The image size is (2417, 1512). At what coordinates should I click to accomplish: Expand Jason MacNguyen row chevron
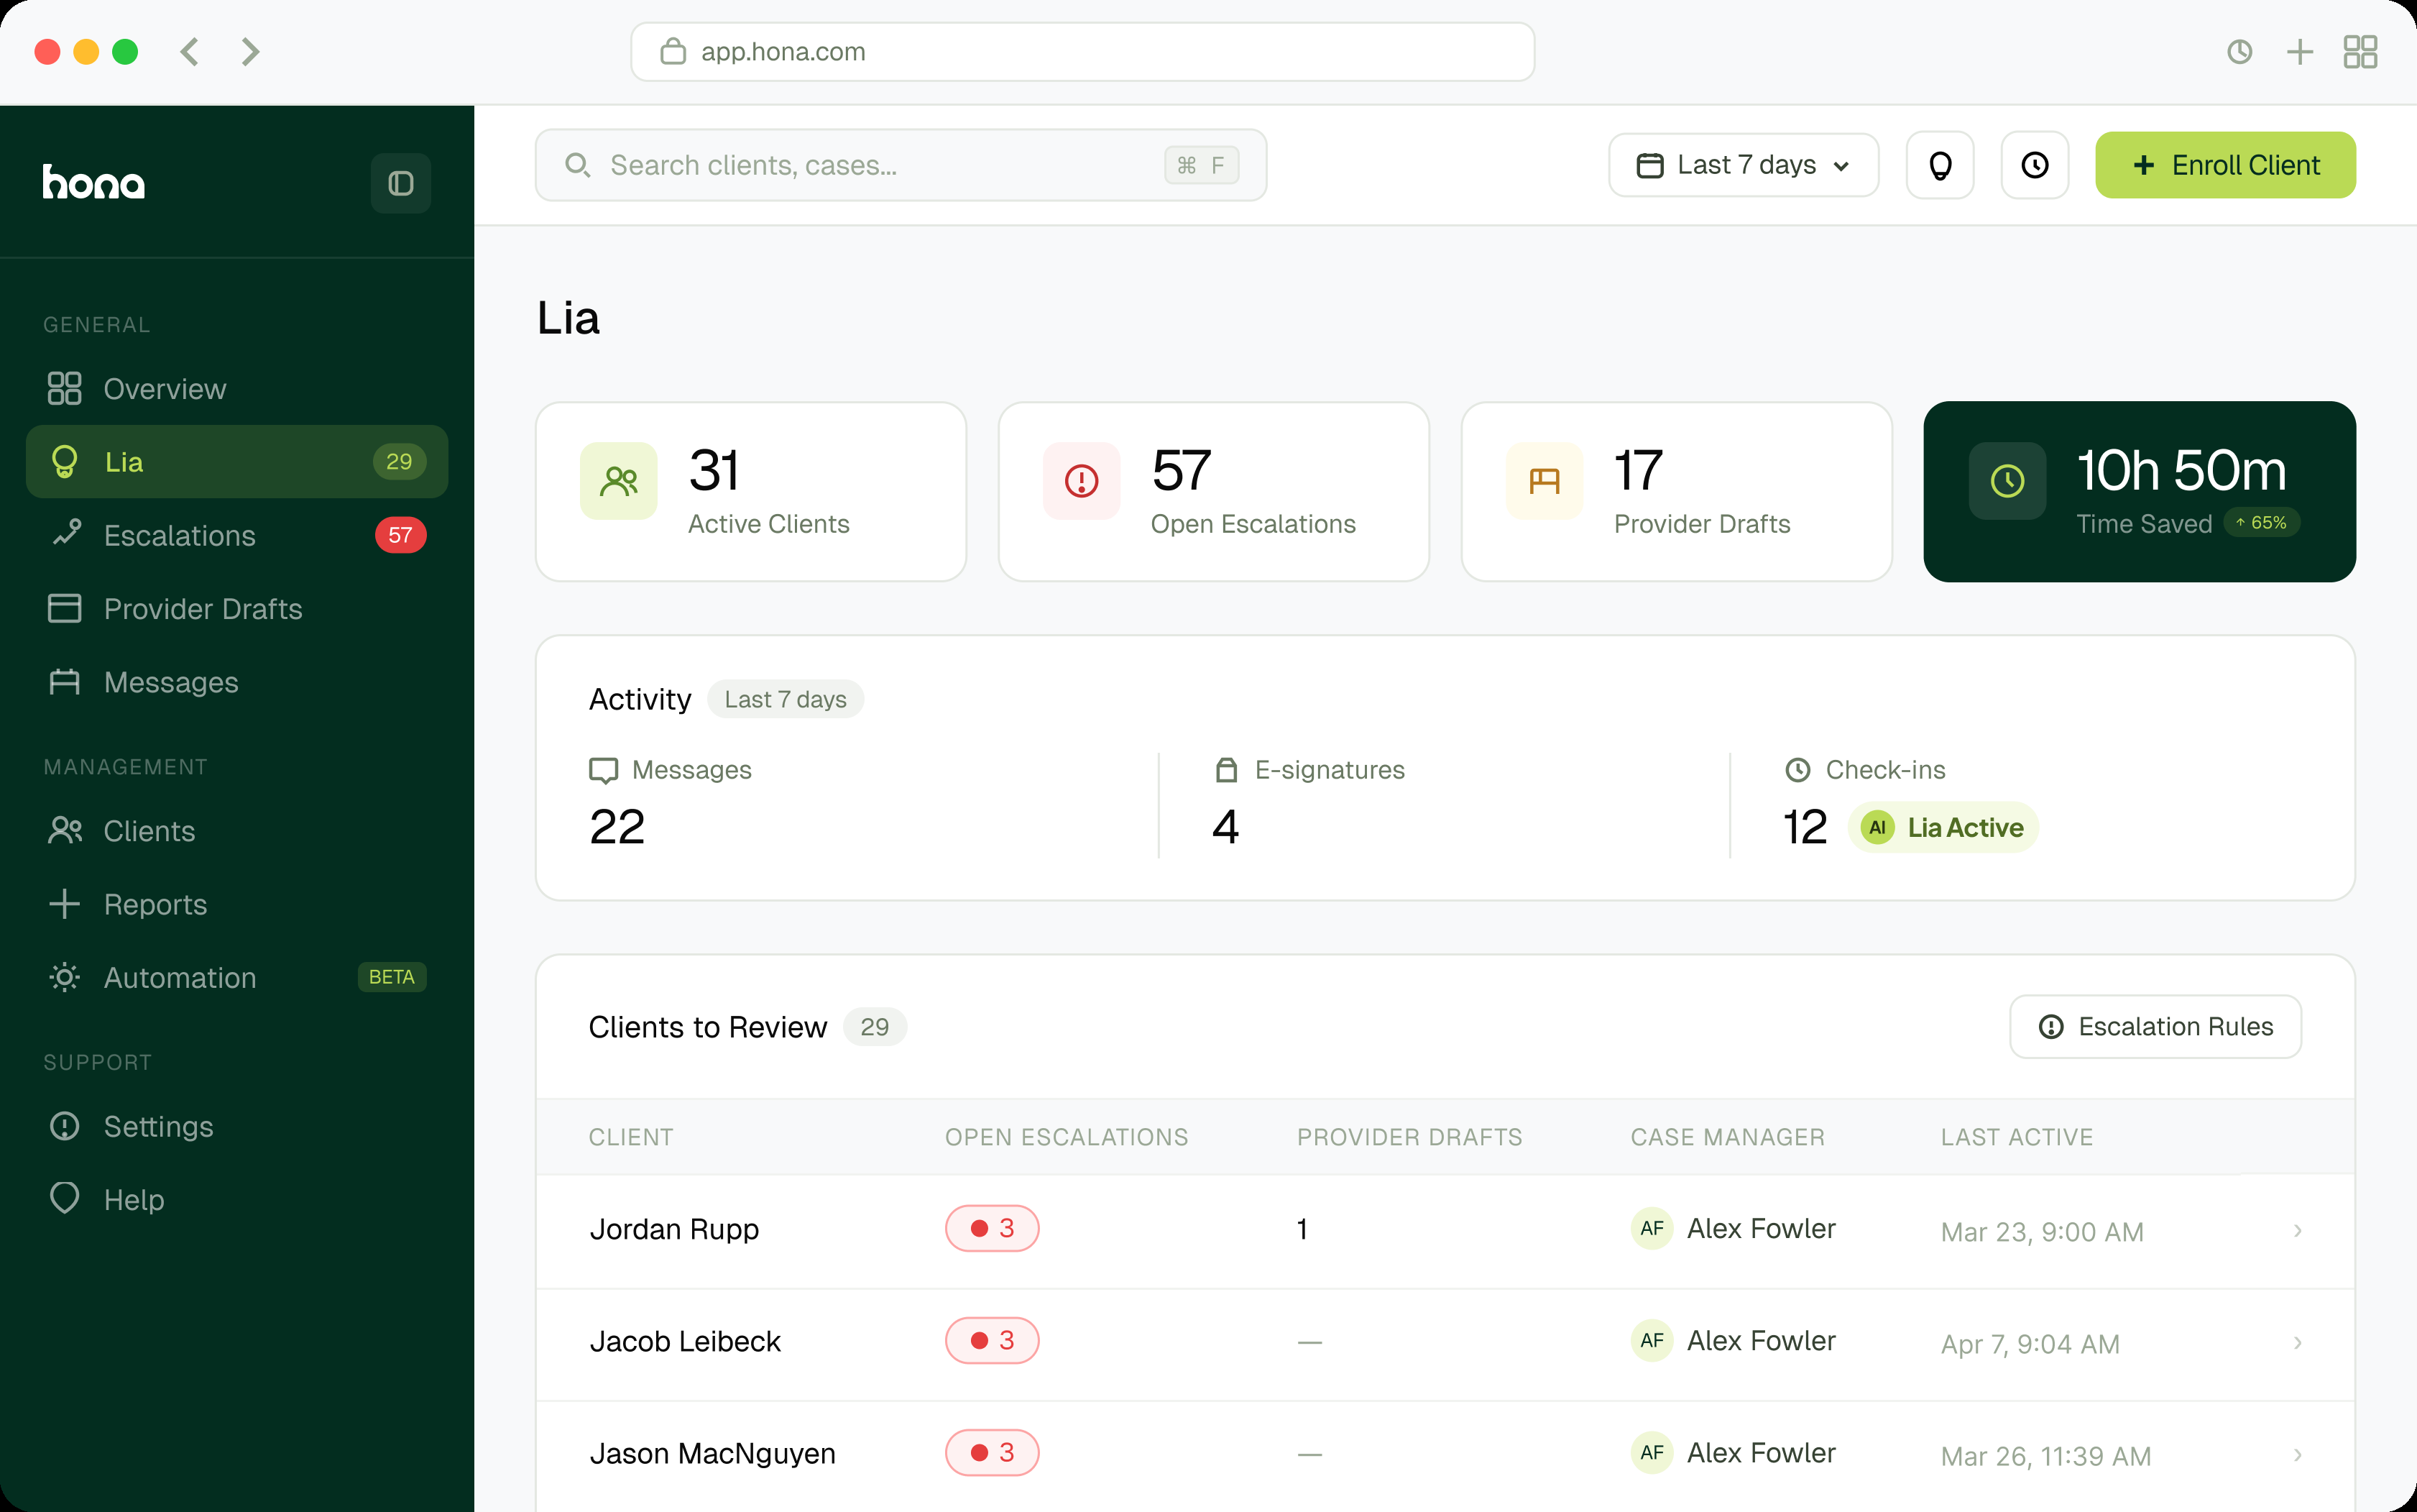click(2298, 1455)
